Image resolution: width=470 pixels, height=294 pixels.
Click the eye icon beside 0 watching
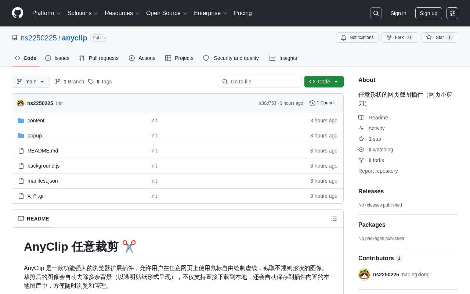[361, 150]
